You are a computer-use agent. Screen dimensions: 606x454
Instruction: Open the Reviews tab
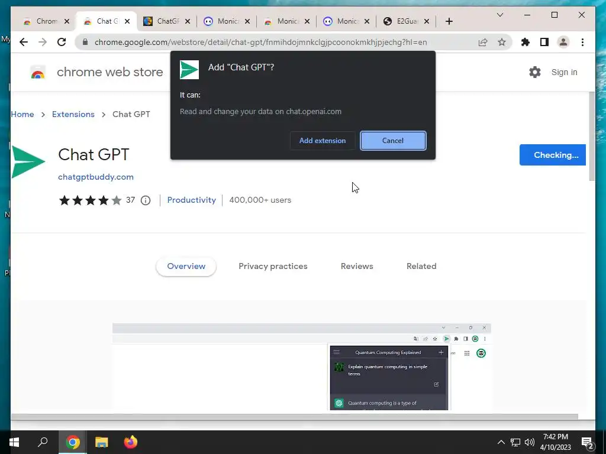click(357, 267)
